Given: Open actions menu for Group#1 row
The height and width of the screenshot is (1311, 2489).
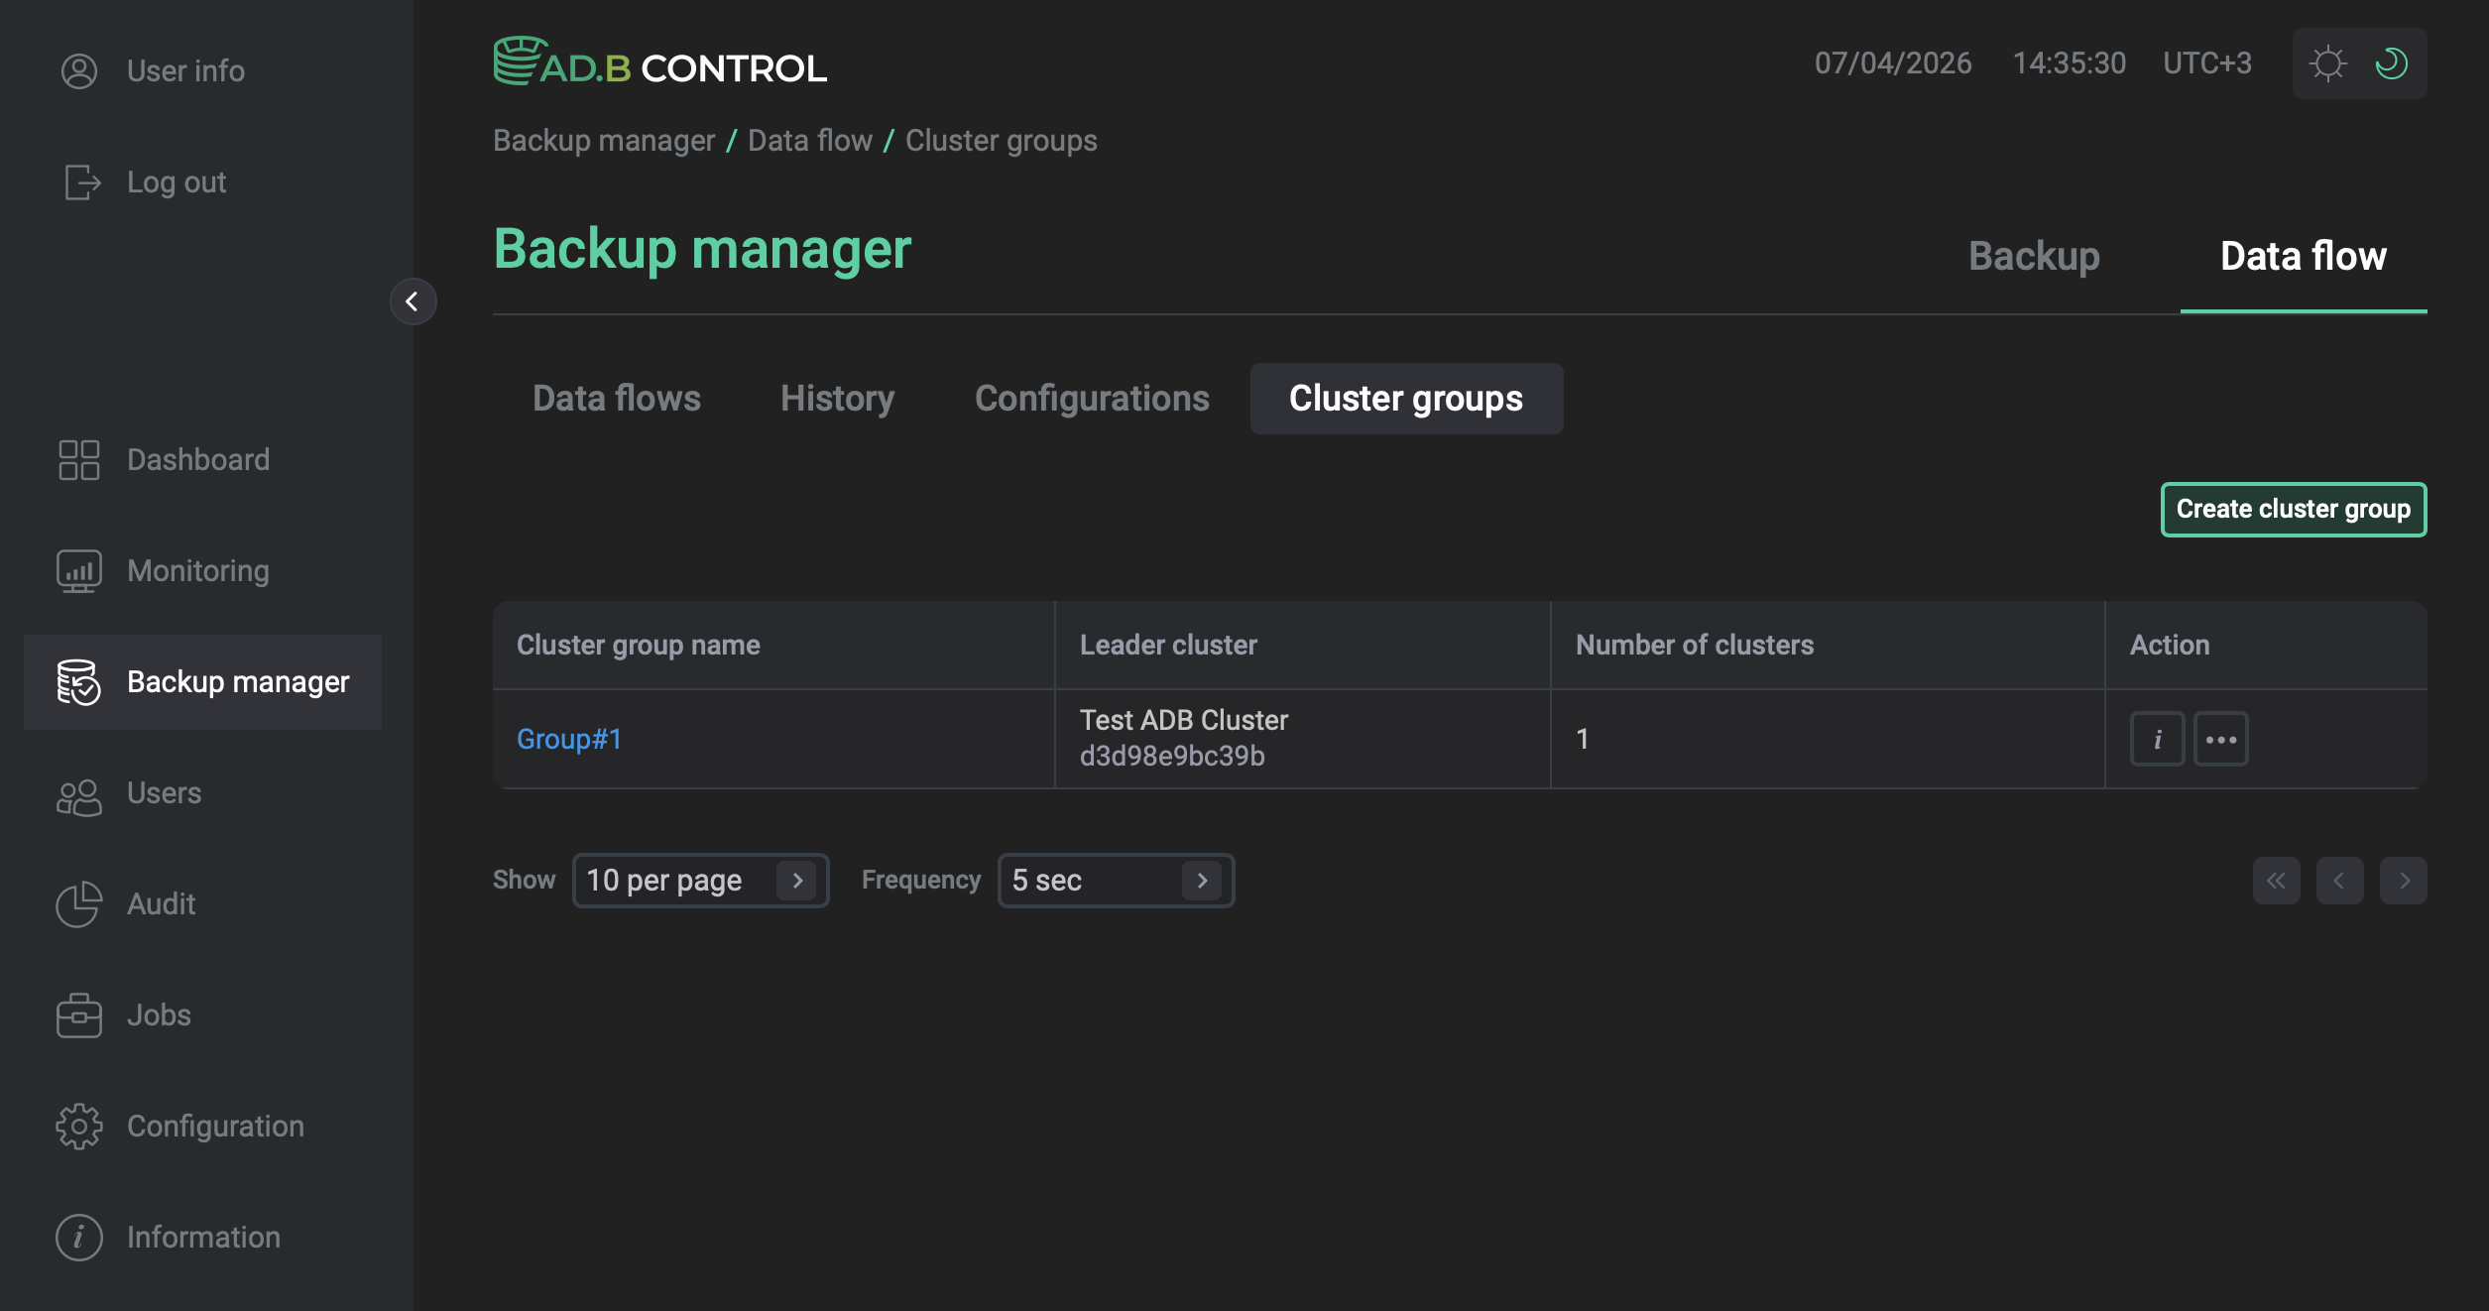Looking at the screenshot, I should 2220,738.
